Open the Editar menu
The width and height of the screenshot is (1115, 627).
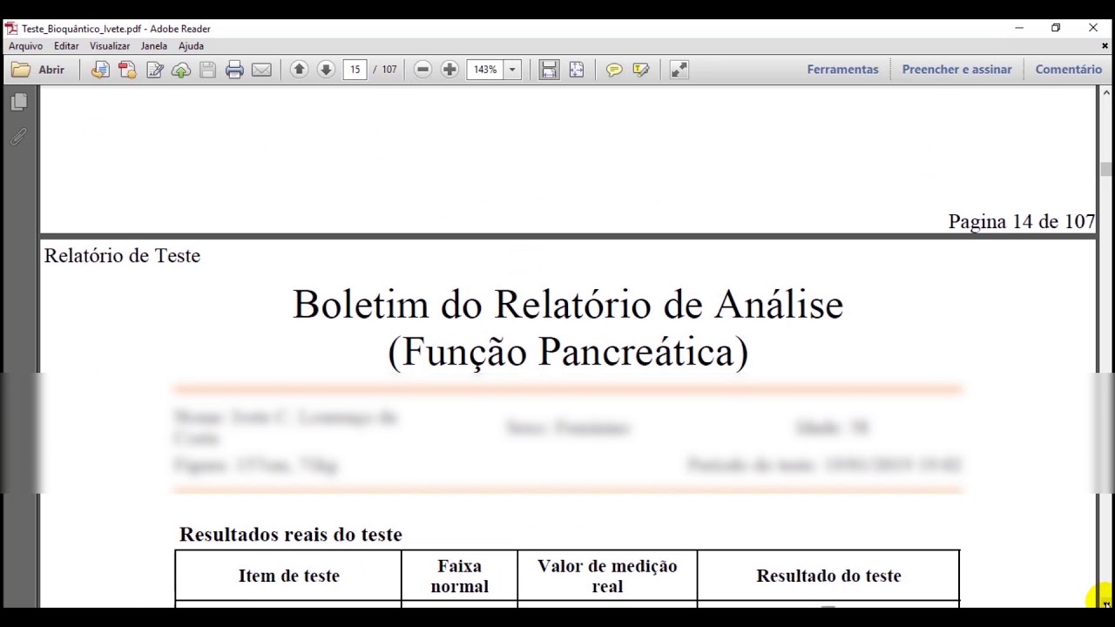point(66,46)
